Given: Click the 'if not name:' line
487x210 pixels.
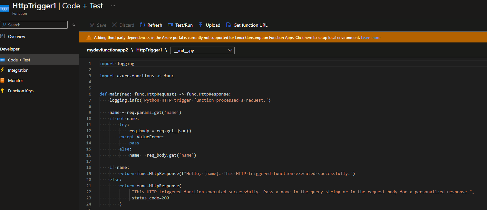Looking at the screenshot, I should 124,119.
